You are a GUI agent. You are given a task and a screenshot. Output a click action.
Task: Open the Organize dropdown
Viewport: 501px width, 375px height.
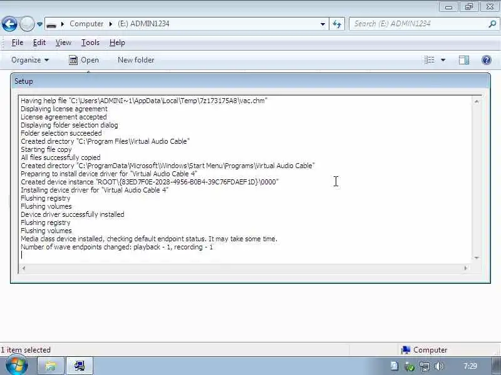pos(30,60)
